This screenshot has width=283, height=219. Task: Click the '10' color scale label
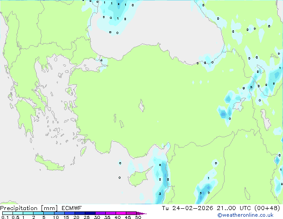(56, 217)
